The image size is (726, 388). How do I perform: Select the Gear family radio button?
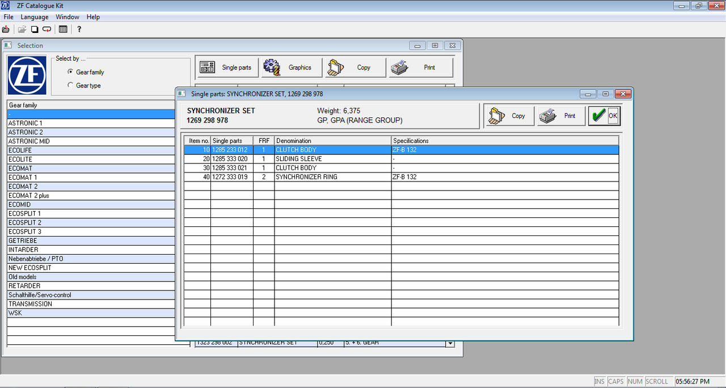pyautogui.click(x=70, y=72)
